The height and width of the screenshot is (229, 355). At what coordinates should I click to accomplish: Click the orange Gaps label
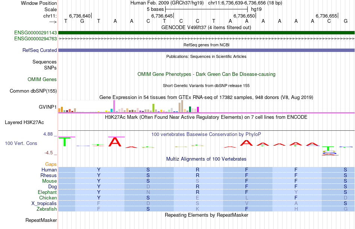click(x=51, y=164)
